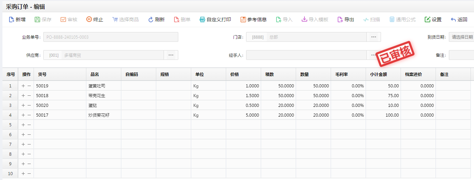This screenshot has width=474, height=180.
Task: Open the 供应商 supplier lookup button
Action: pyautogui.click(x=171, y=55)
